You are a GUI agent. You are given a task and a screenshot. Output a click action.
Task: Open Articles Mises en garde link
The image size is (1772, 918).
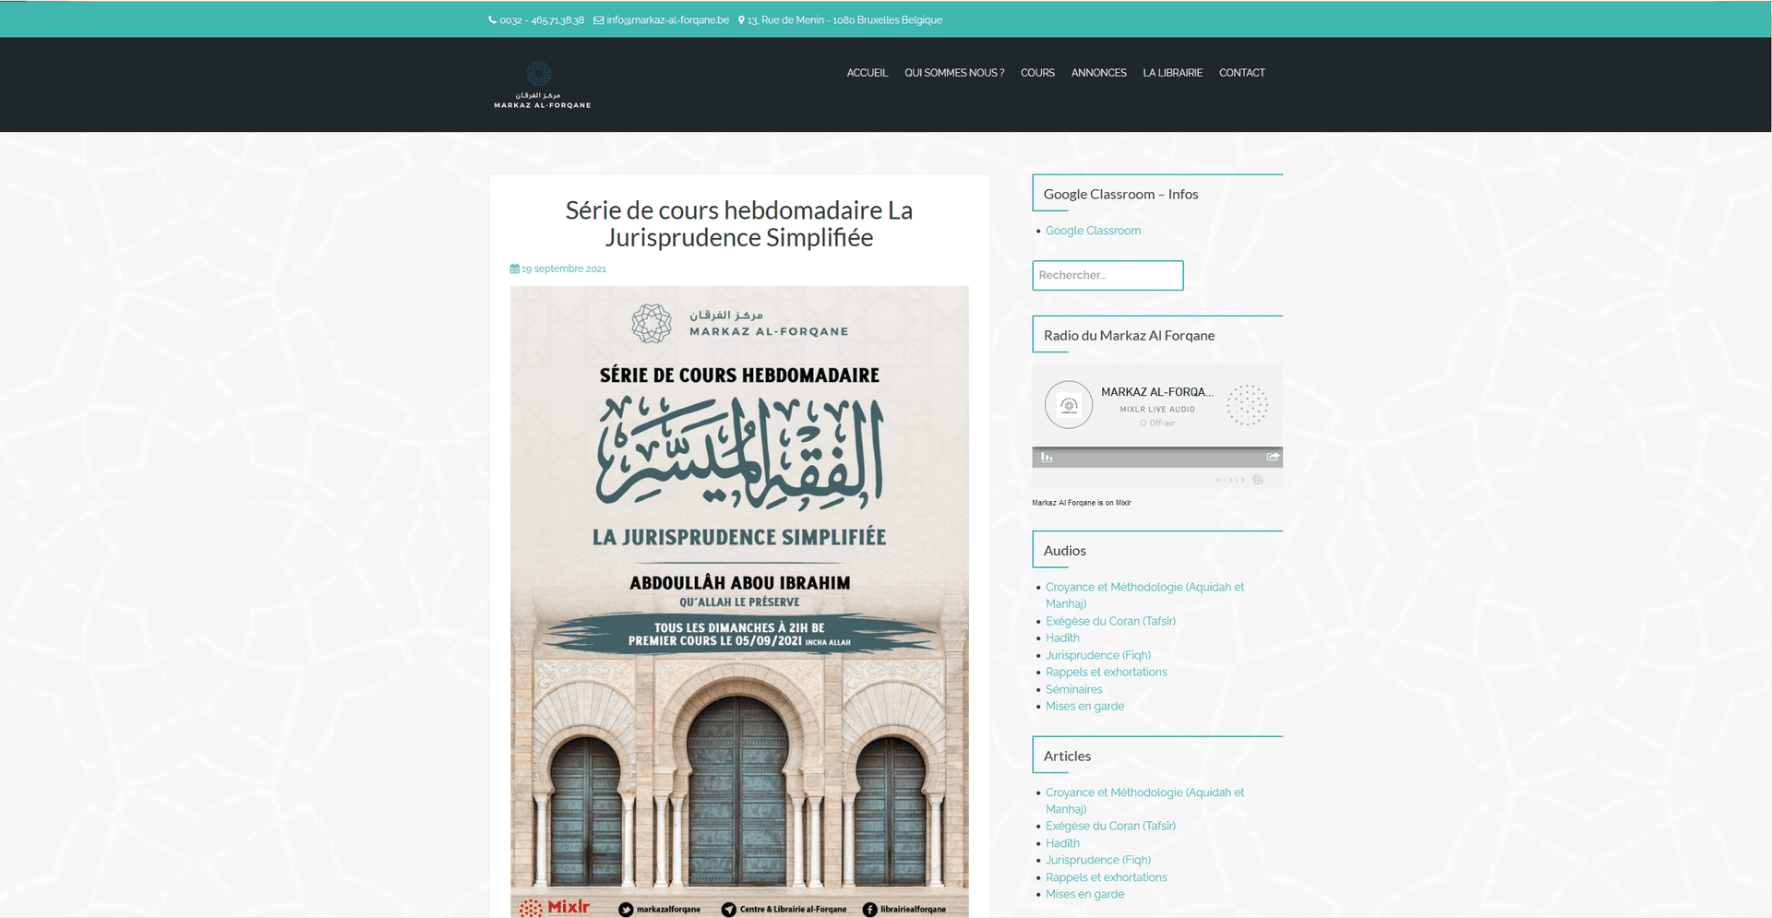(x=1085, y=894)
